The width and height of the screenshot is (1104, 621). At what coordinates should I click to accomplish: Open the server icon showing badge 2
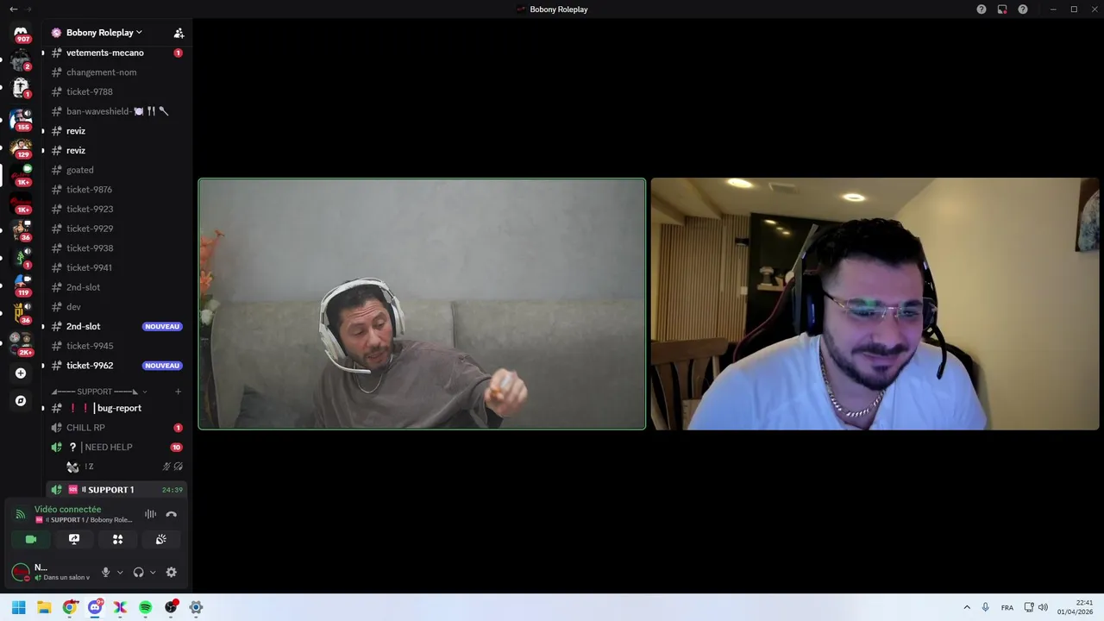21,60
